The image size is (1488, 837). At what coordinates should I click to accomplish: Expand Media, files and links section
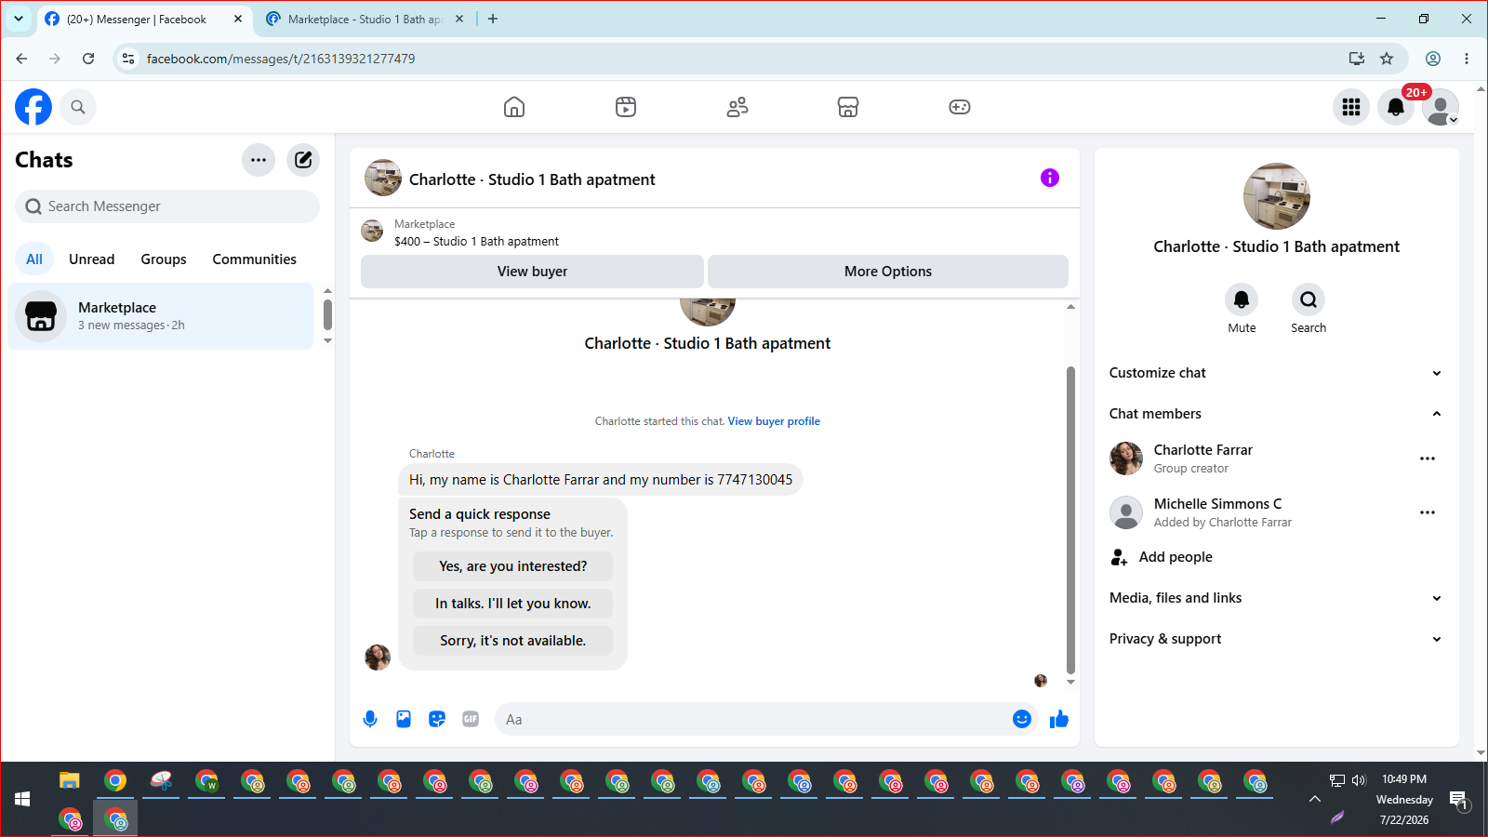[1276, 598]
